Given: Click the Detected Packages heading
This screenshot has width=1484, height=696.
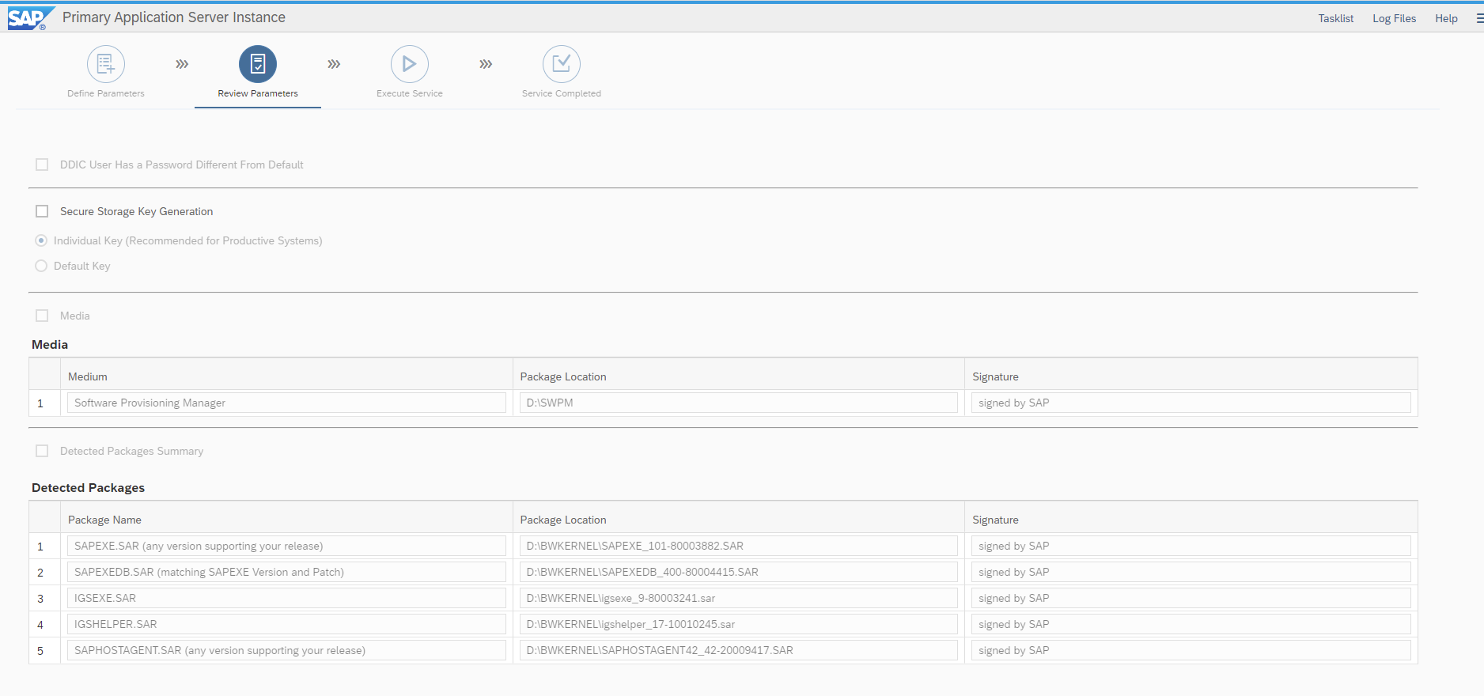Looking at the screenshot, I should pyautogui.click(x=88, y=488).
